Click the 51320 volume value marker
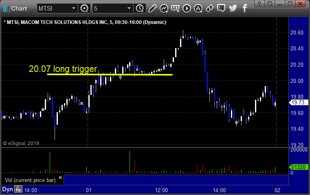This screenshot has height=195, width=310. pos(299,167)
